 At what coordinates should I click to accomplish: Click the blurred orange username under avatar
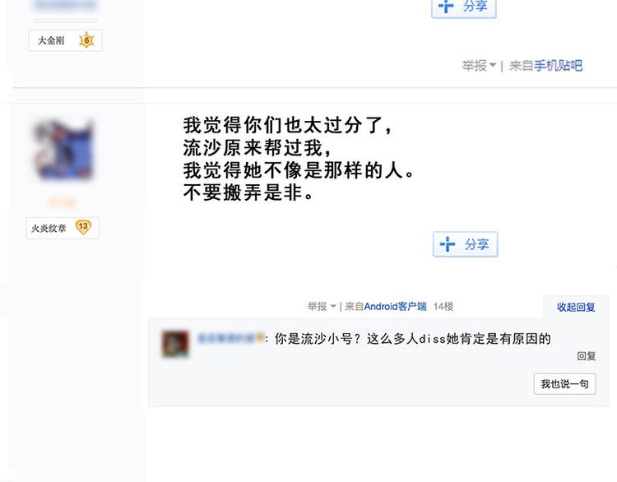pos(63,202)
